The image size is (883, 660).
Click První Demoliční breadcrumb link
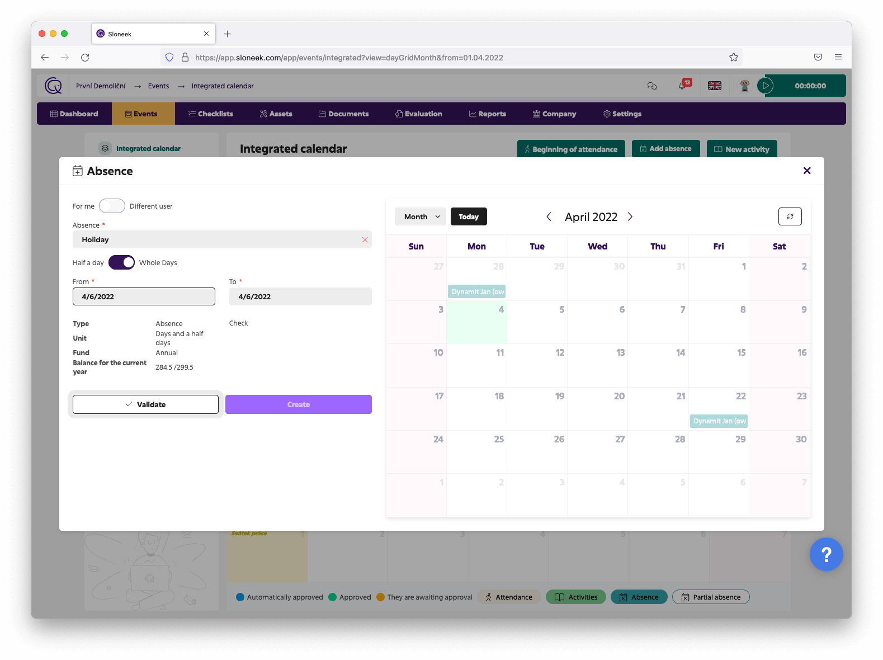[x=101, y=86]
